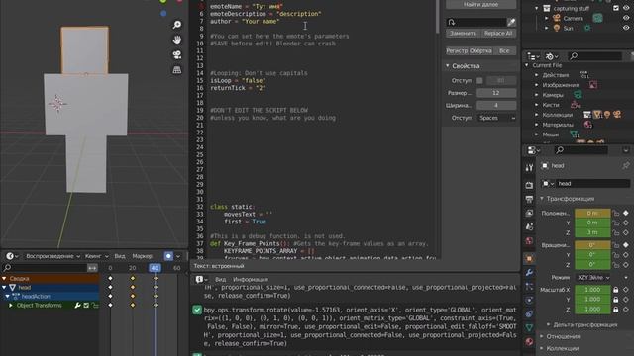Switch perspective/orthographic grid icon in viewport
Screen dimensions: 634x356
[176, 70]
